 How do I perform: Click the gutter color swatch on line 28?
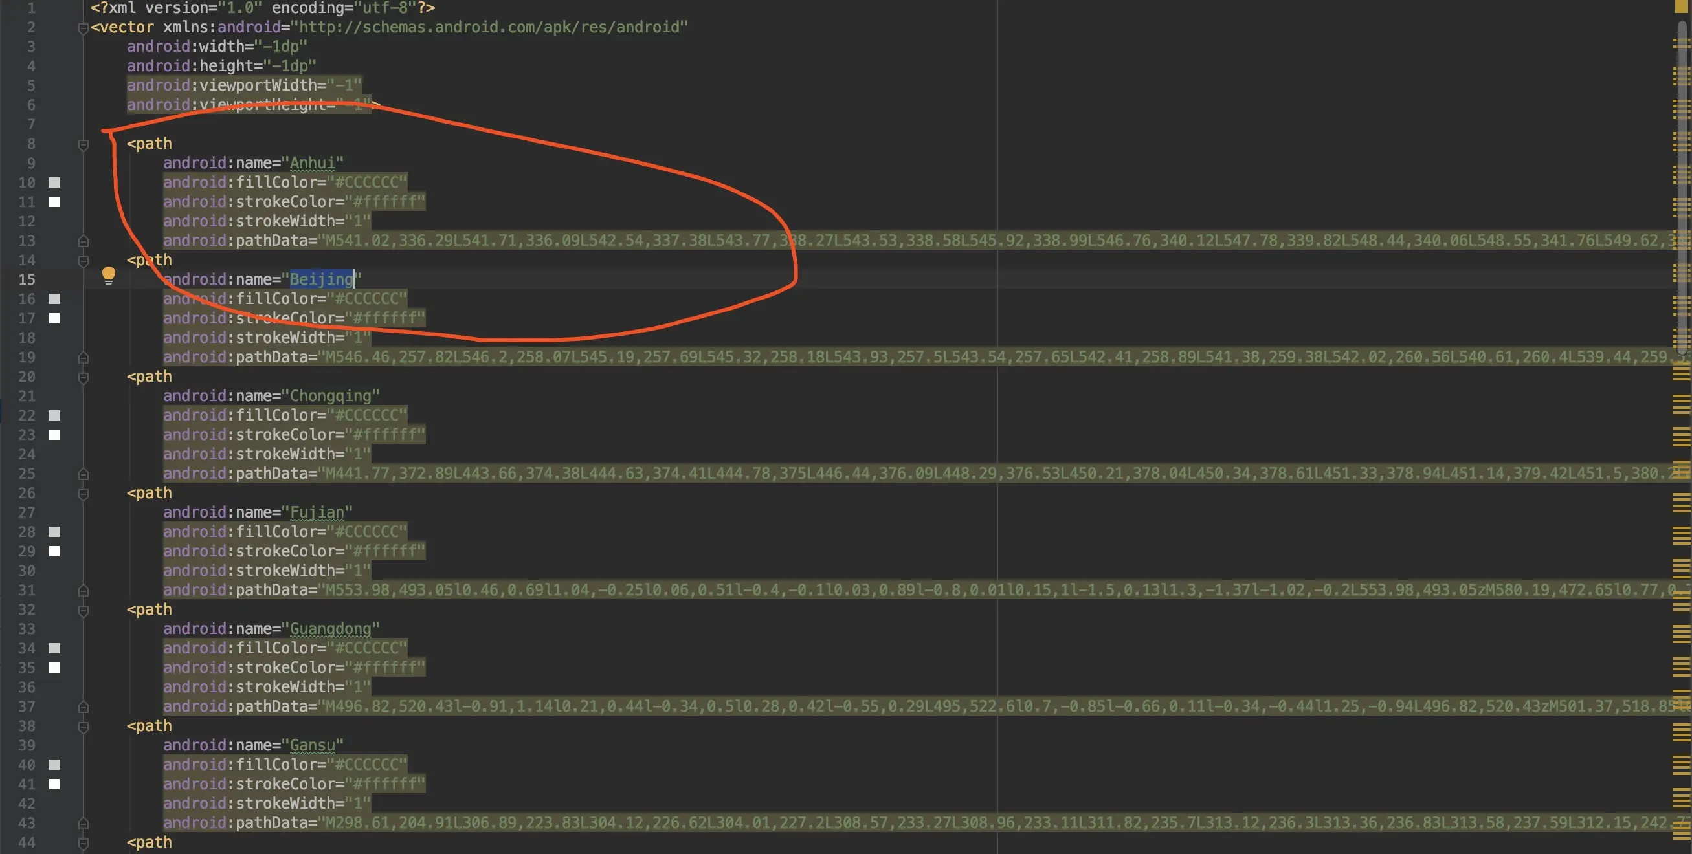coord(54,532)
